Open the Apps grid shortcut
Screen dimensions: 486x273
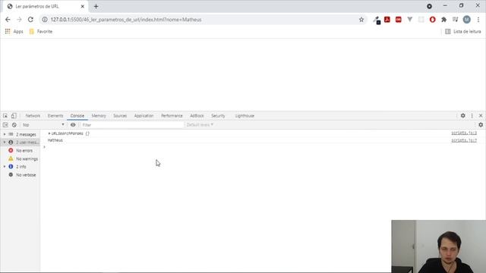tap(14, 32)
